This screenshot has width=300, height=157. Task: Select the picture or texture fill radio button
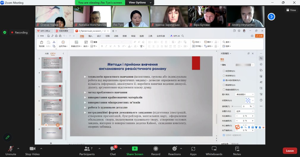click(224, 80)
